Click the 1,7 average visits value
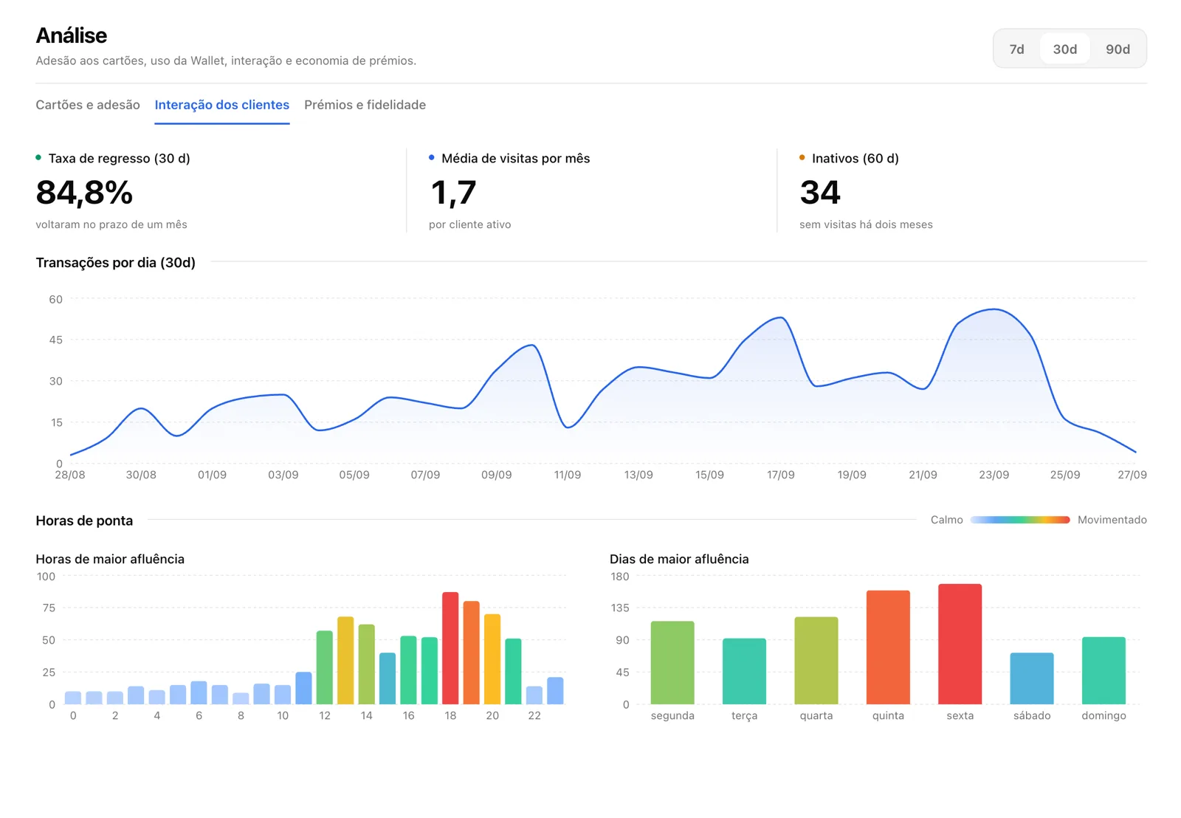The width and height of the screenshot is (1181, 818). tap(453, 193)
